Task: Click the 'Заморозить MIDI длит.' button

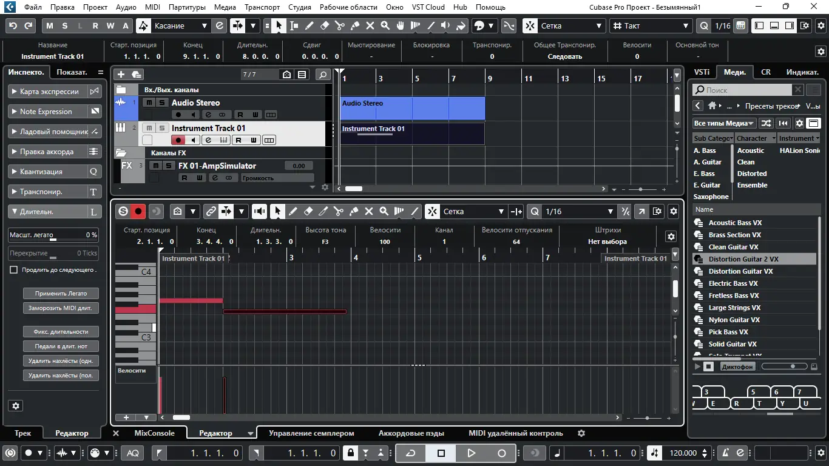Action: pos(61,308)
